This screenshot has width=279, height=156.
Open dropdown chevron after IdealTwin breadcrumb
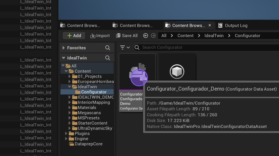(x=229, y=36)
